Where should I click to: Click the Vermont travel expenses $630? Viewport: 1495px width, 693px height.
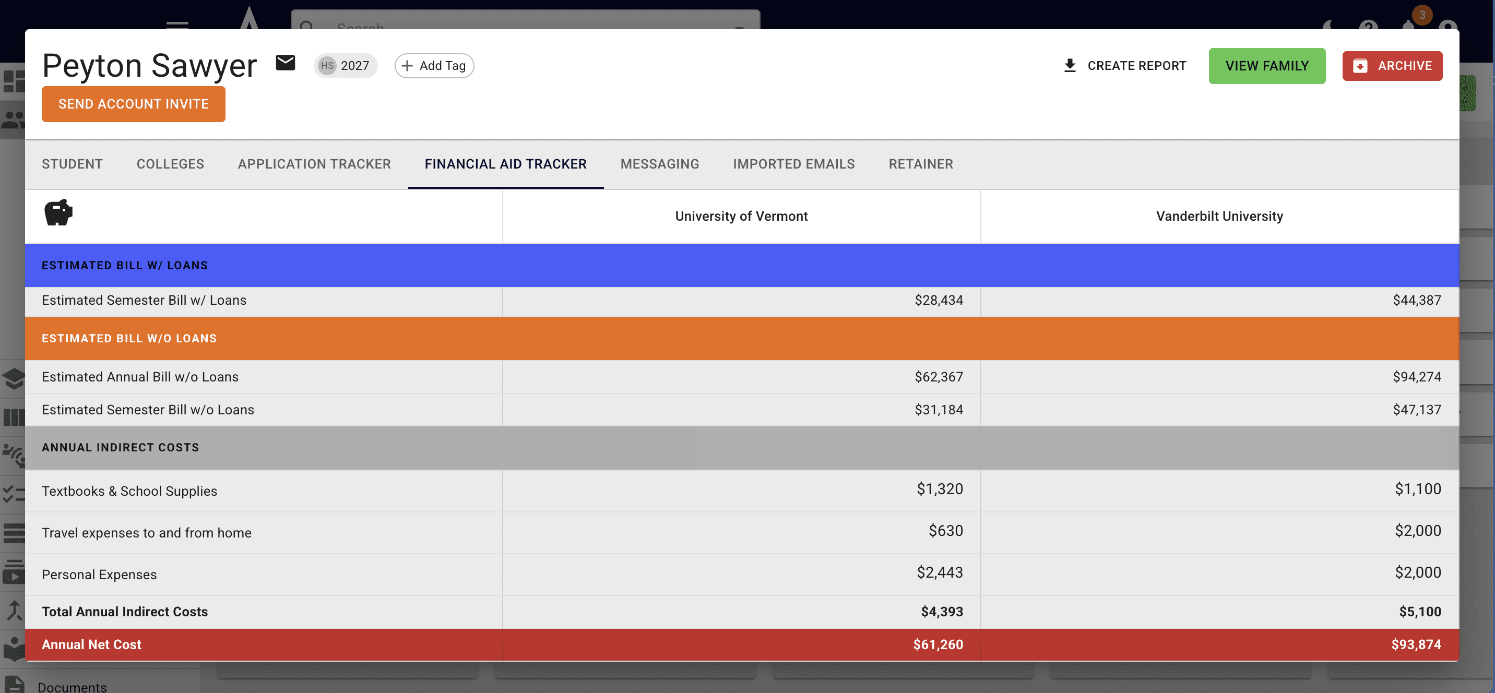point(945,531)
